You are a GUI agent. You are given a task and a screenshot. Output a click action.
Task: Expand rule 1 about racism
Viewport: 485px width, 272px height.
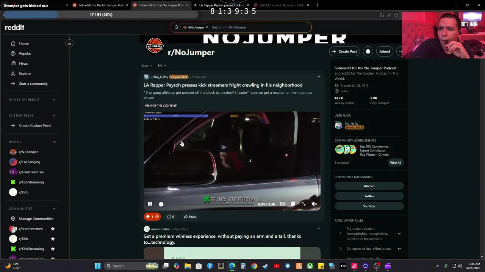(399, 233)
